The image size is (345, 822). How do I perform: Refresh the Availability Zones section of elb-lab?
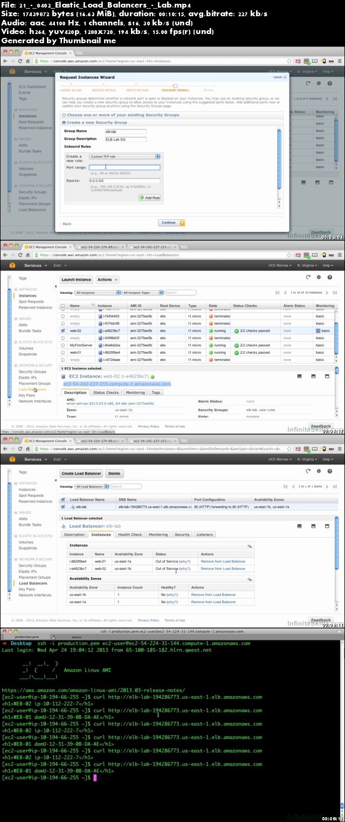249,579
